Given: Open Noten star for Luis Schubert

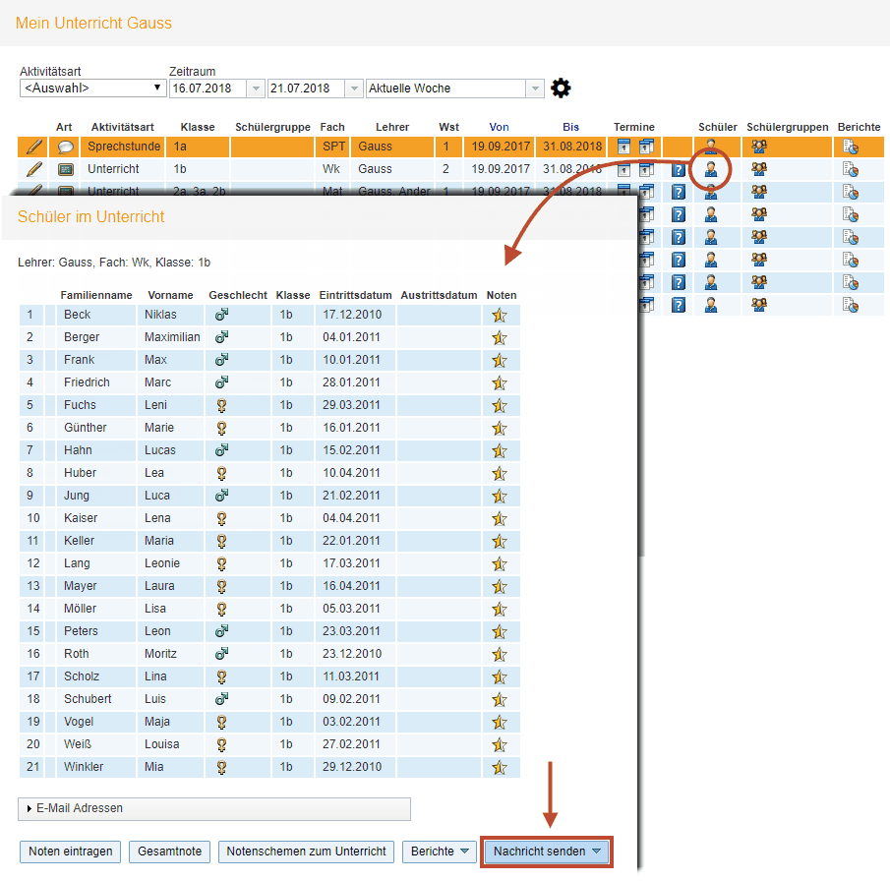Looking at the screenshot, I should tap(499, 699).
